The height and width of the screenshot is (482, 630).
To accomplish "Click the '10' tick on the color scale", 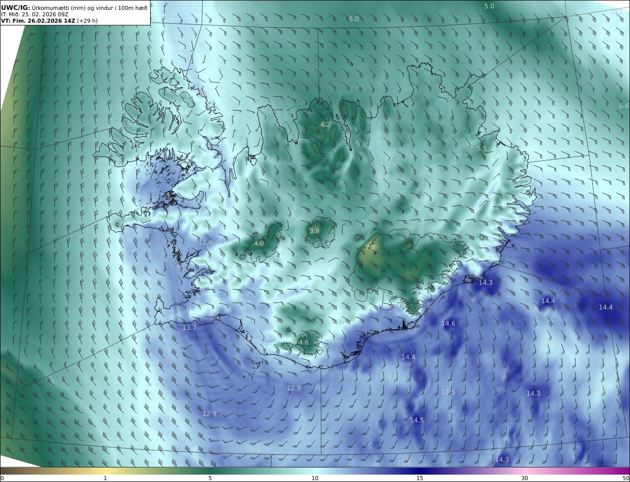I will coord(315,478).
